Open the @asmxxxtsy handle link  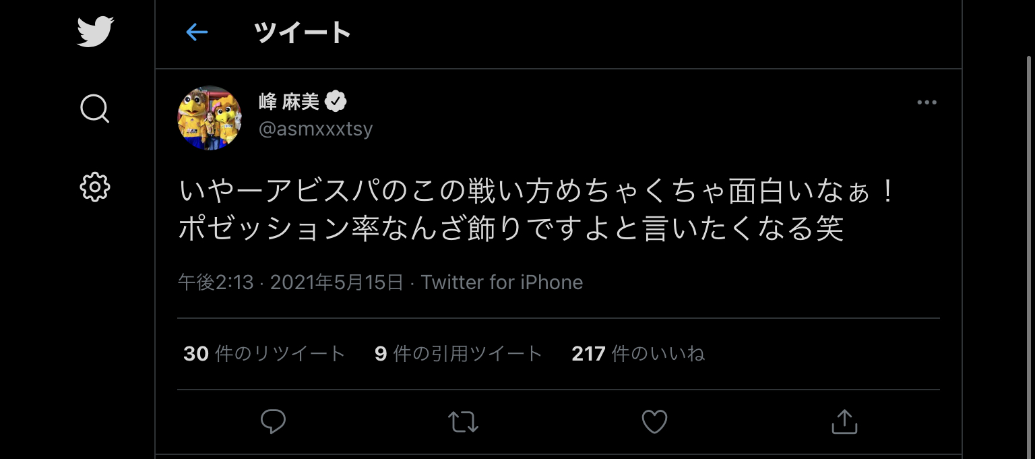click(315, 129)
